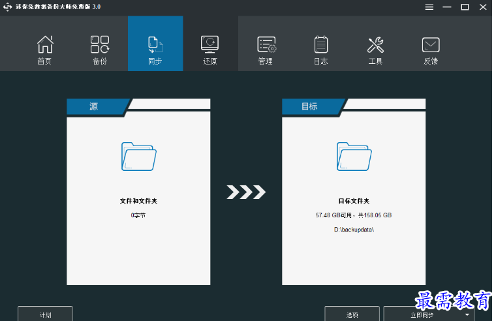Minimize the application window

coord(446,7)
